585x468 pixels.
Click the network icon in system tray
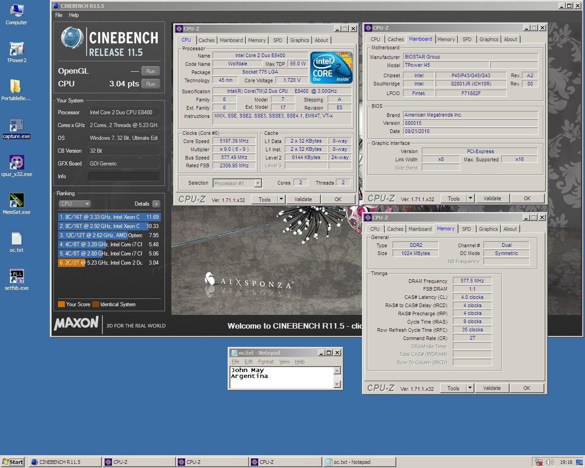[x=539, y=462]
